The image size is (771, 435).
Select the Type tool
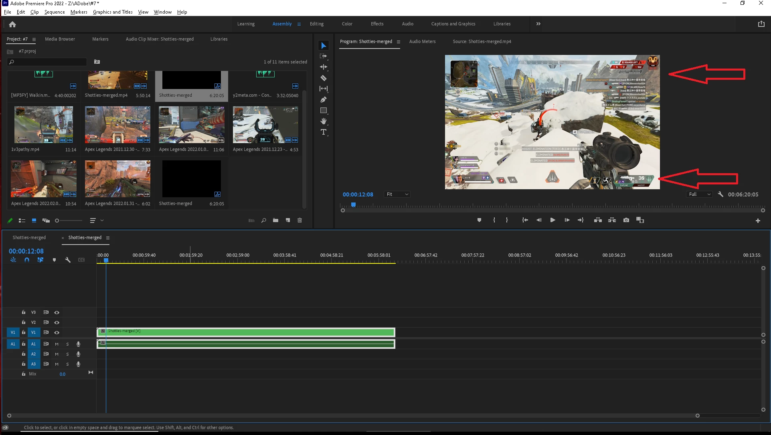coord(323,132)
